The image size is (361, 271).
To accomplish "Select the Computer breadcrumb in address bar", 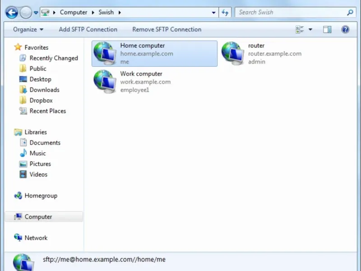I will coord(74,12).
